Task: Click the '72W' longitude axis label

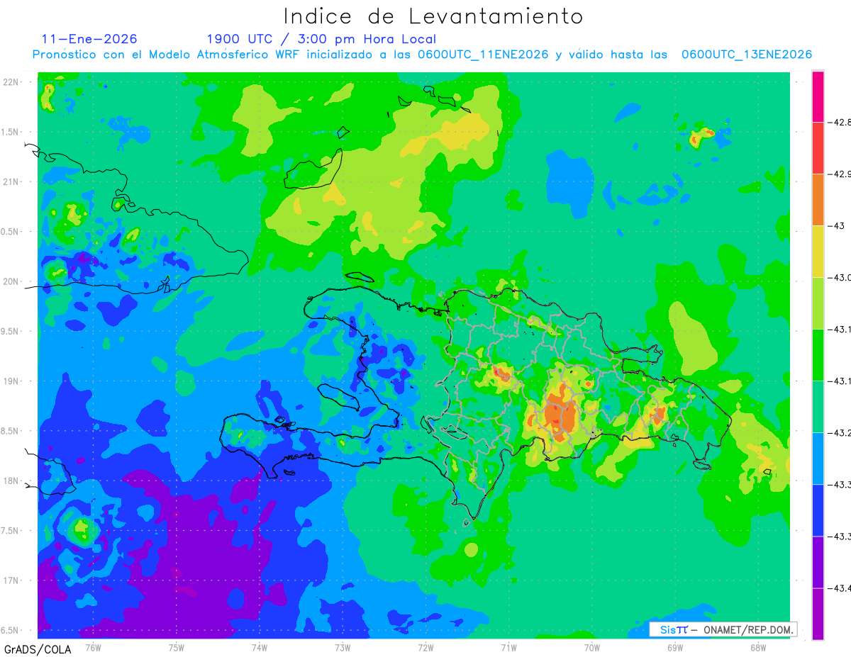Action: [425, 647]
